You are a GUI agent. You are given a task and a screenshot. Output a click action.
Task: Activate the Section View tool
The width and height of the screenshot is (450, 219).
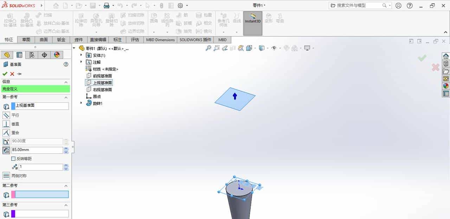pyautogui.click(x=240, y=48)
